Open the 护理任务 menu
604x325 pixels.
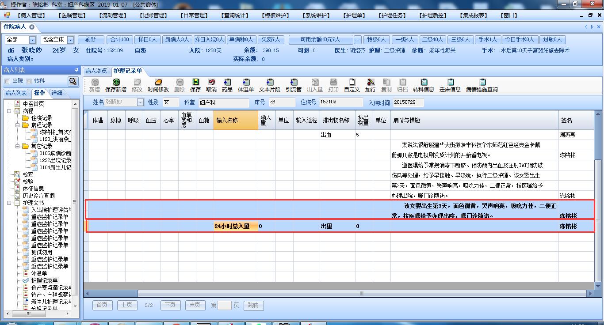click(x=392, y=15)
